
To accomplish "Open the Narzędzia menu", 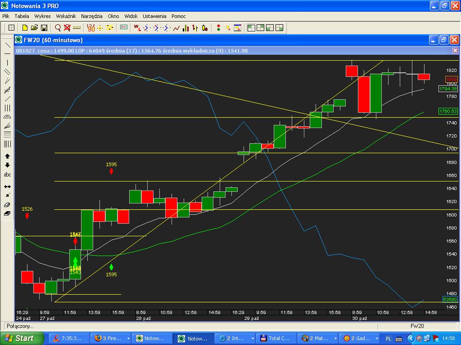I will [x=92, y=16].
